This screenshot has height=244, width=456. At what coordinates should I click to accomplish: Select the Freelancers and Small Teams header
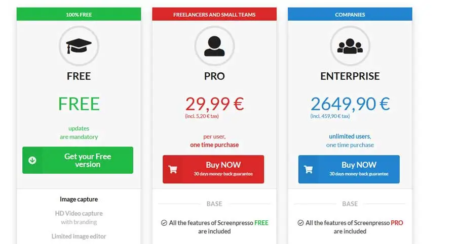point(214,15)
